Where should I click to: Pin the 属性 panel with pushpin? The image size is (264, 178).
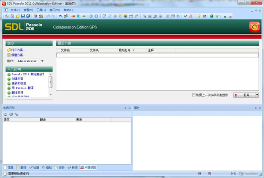[256, 108]
